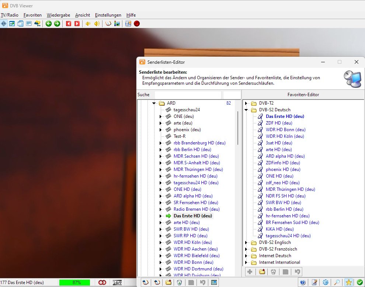This screenshot has height=287, width=365.
Task: Toggle the red audio channel mode indicator
Action: click(102, 283)
